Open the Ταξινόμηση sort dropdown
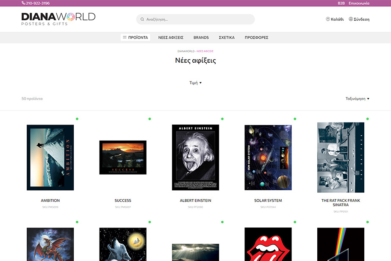Viewport: 391px width, 261px height. 357,99
